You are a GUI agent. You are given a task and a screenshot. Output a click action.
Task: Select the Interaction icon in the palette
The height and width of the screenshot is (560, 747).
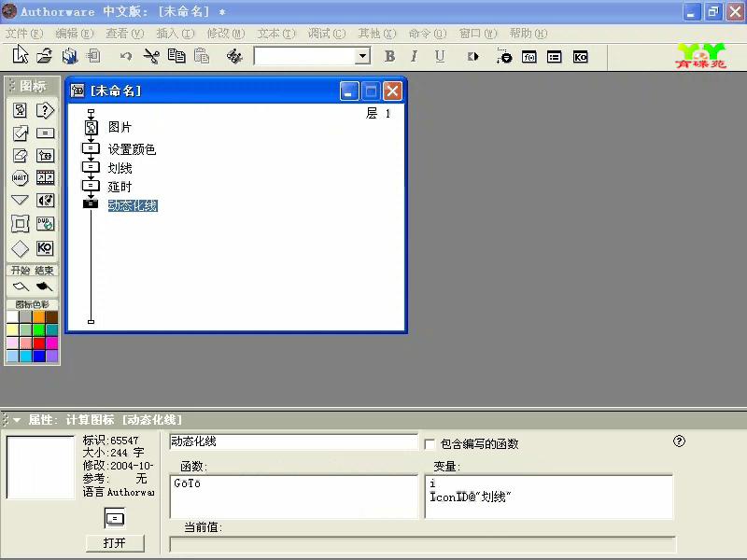pos(45,110)
